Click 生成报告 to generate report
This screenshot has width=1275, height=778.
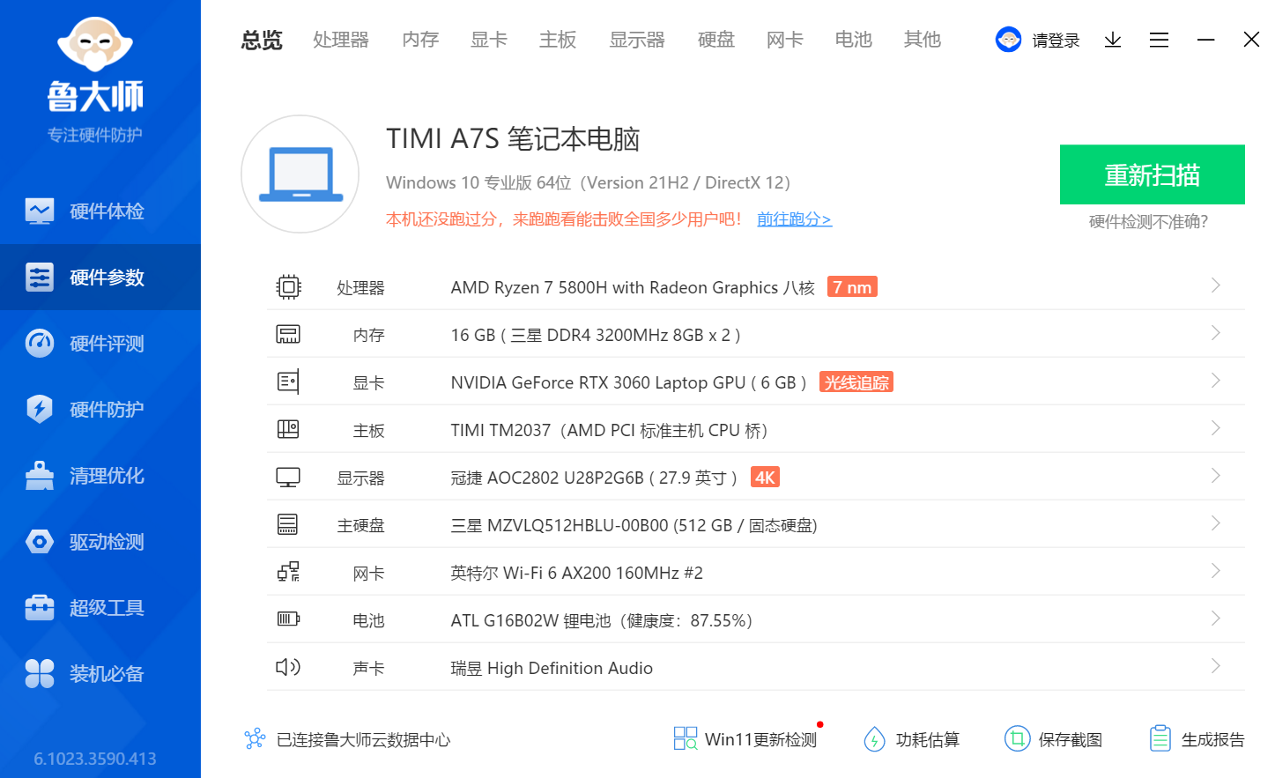(1197, 739)
